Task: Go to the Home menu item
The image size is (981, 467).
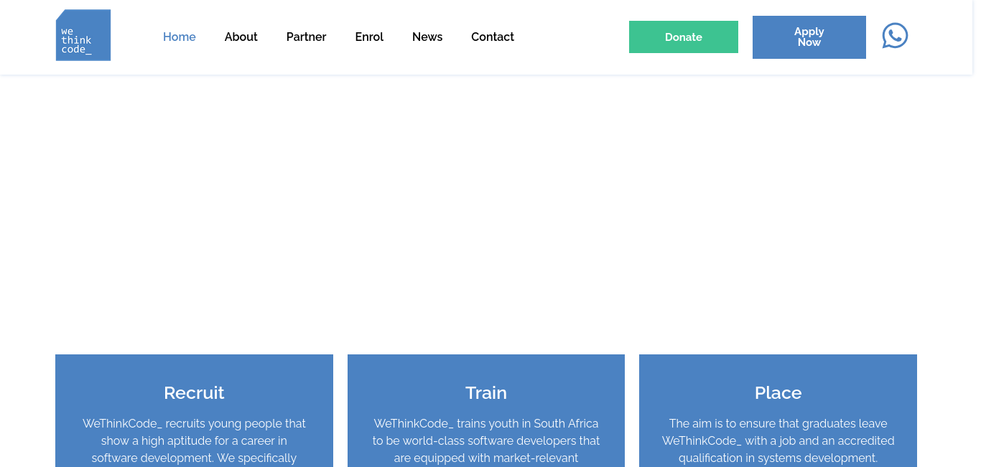Action: (x=180, y=37)
